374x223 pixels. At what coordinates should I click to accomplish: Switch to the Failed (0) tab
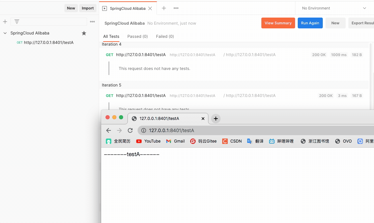[165, 36]
